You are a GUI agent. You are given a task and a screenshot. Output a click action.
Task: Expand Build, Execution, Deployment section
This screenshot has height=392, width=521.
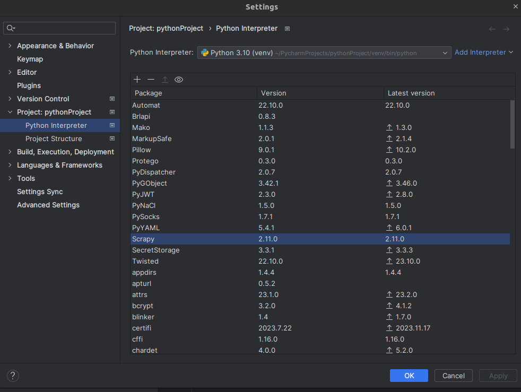click(10, 152)
